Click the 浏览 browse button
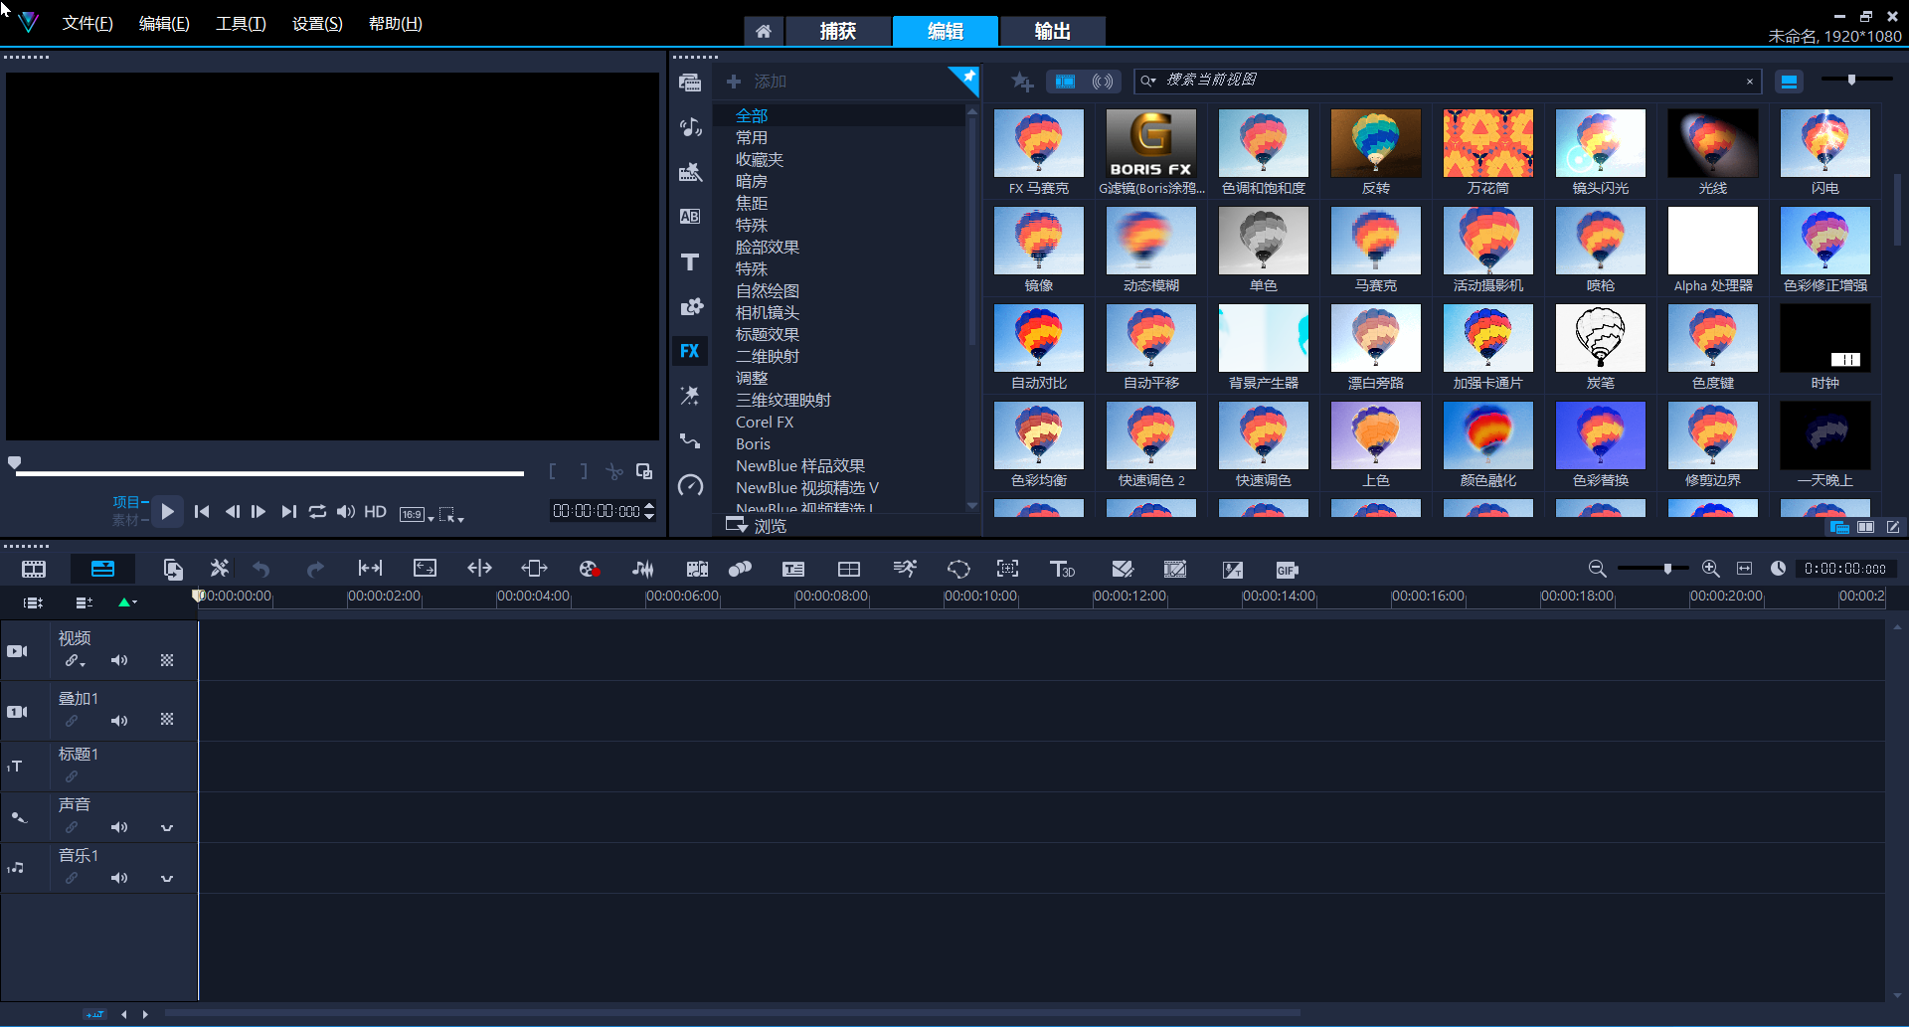1909x1027 pixels. tap(757, 525)
